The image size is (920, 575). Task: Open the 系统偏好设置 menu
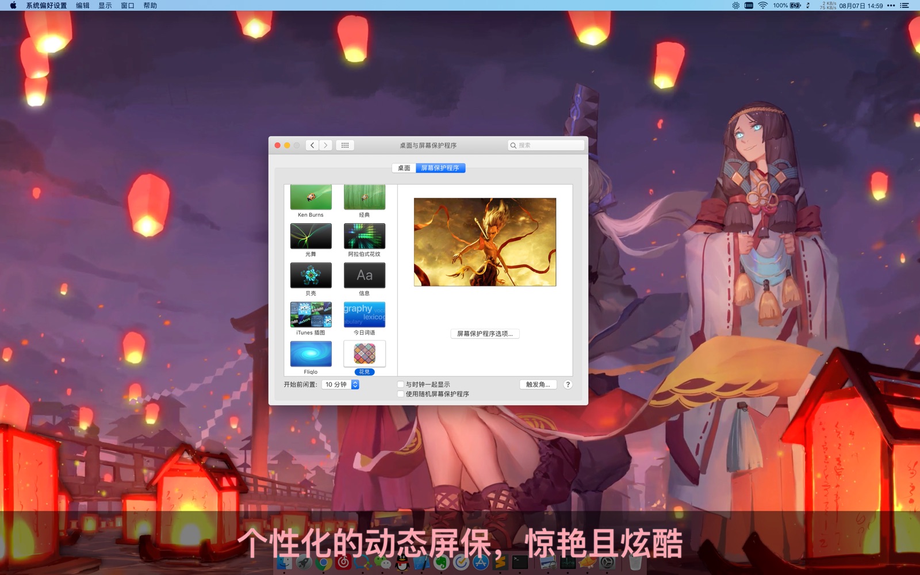click(46, 6)
